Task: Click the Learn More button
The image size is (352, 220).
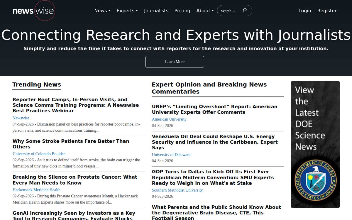Action: 175,62
